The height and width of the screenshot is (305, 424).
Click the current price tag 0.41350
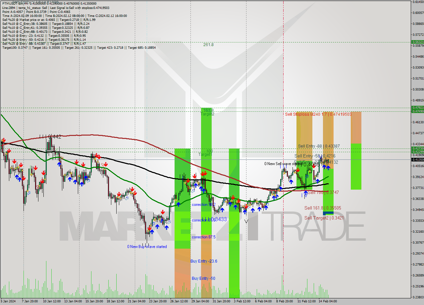tap(417, 159)
